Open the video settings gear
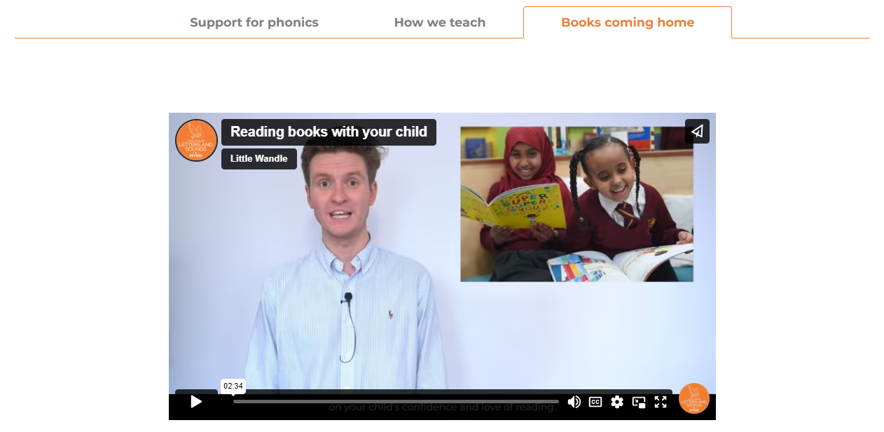Viewport: 884px width, 432px height. tap(617, 402)
